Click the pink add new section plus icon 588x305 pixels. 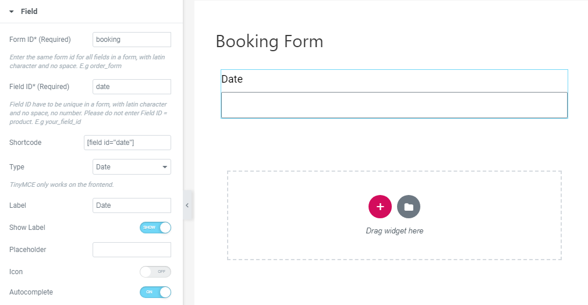tap(380, 207)
